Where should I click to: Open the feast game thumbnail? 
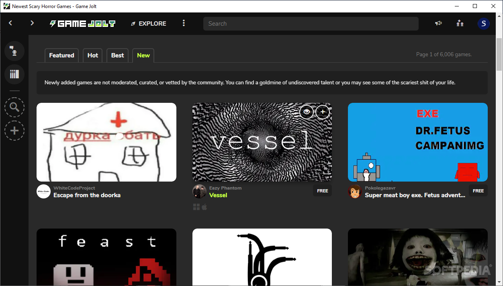(x=106, y=257)
